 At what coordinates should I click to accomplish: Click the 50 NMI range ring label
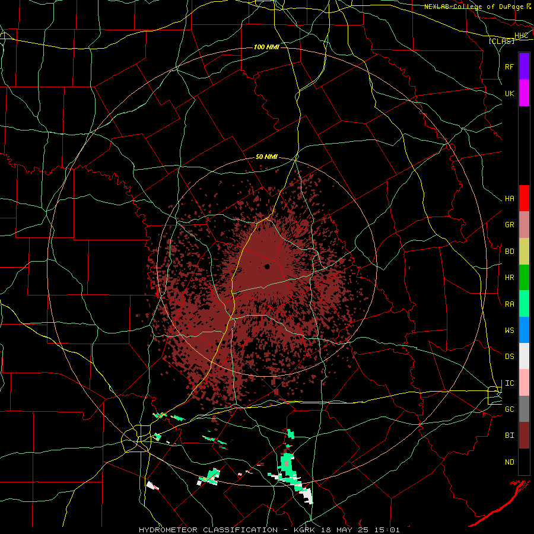(x=266, y=157)
